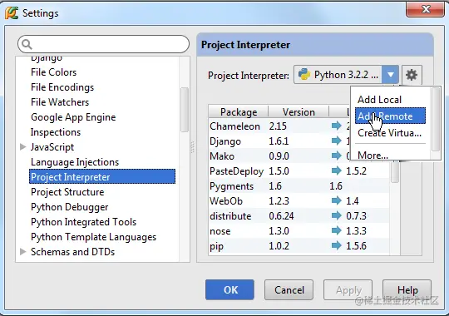Click the upgrade arrow for WebOb
Screen dimensions: 449x316
337,200
